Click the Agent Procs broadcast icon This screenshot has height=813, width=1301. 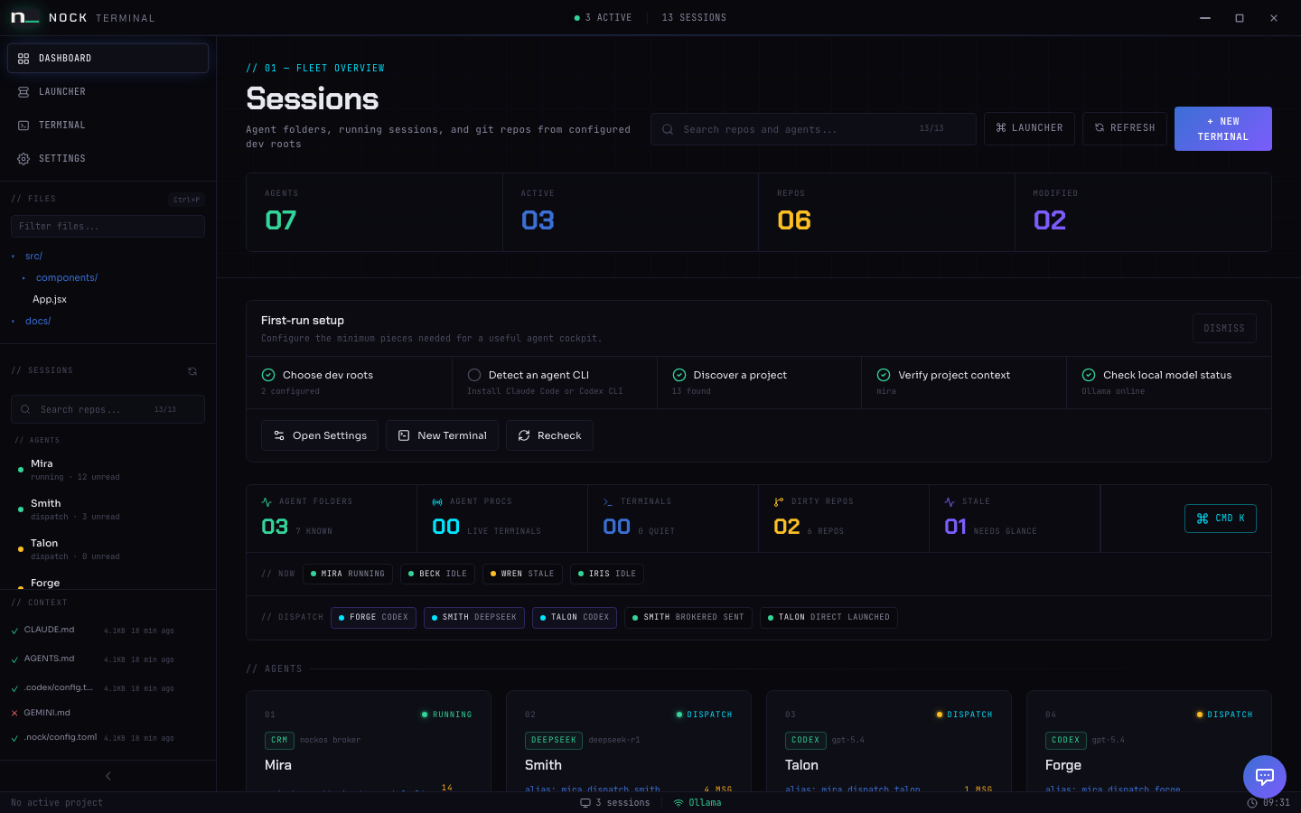click(x=437, y=502)
